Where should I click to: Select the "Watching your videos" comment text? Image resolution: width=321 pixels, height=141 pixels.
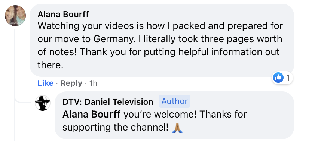160,46
